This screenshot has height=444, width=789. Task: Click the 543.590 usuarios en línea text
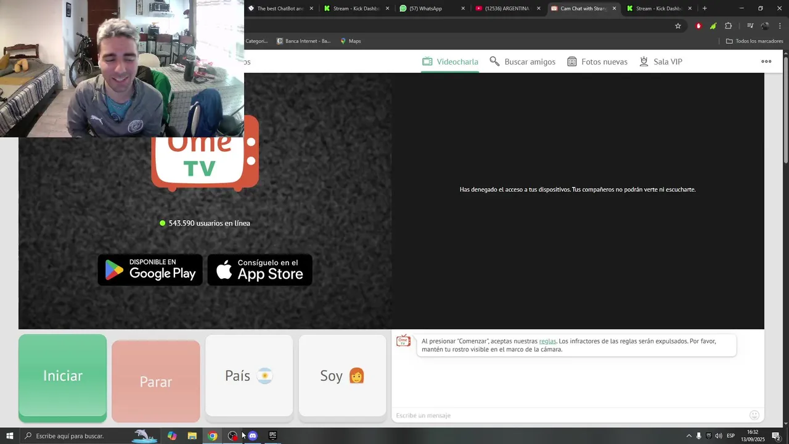tap(210, 223)
